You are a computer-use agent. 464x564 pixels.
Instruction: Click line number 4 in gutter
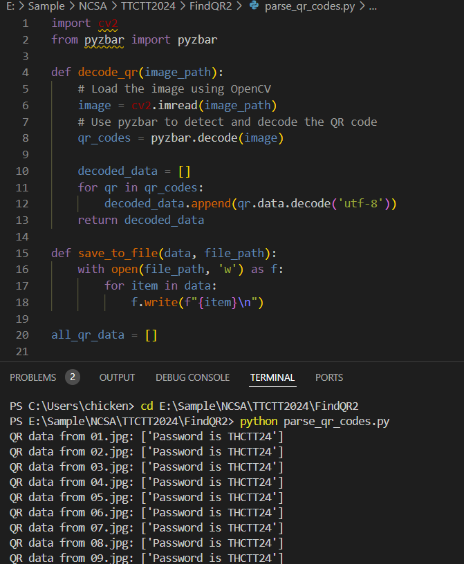(25, 73)
